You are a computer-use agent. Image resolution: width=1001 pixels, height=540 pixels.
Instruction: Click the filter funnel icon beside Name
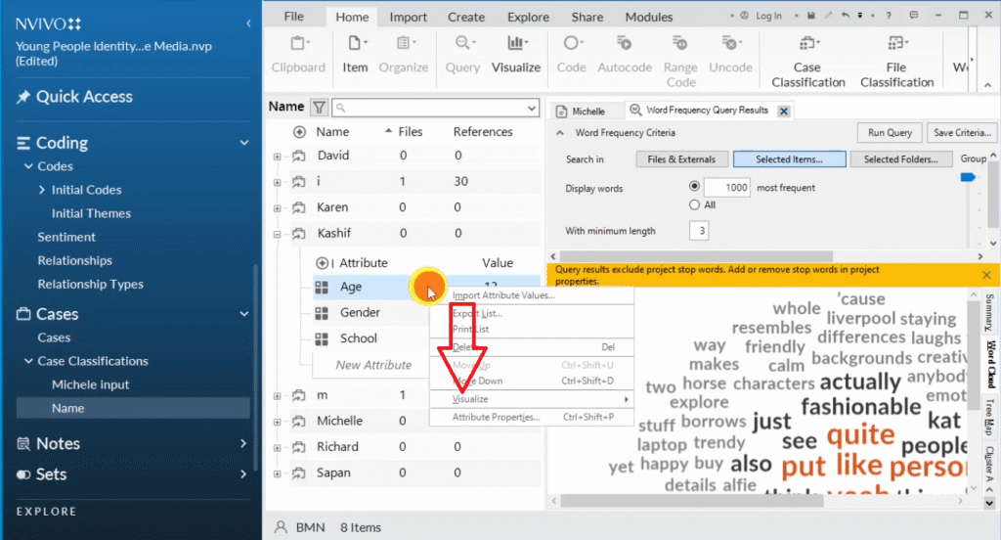pyautogui.click(x=319, y=108)
